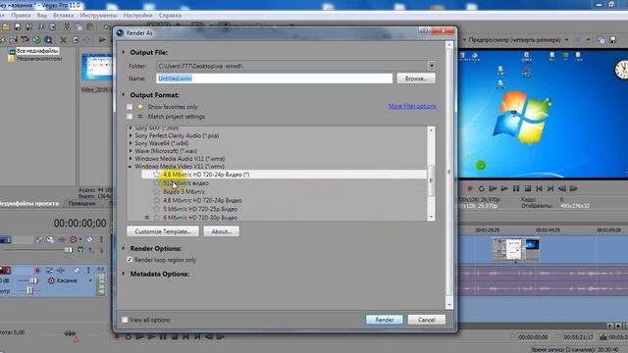628x353 pixels.
Task: Click video track 1 level slider
Action: (69, 250)
